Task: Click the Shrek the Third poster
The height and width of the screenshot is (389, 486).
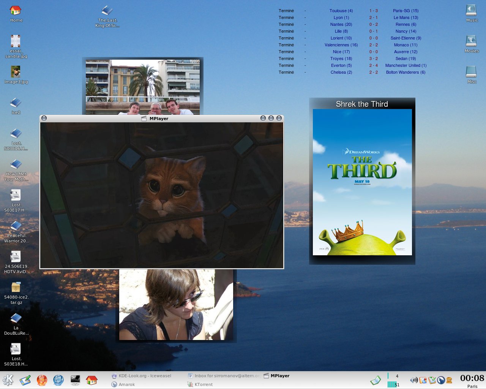Action: click(362, 182)
